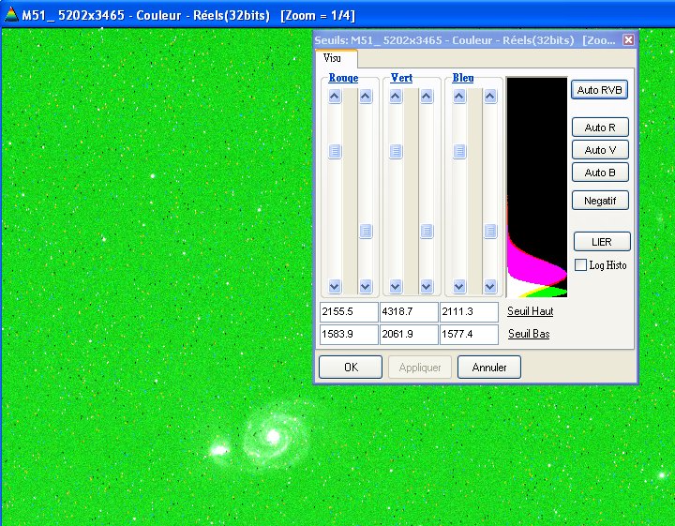Click the Vert left slider thumb
Viewport: 675px width, 526px height.
397,151
